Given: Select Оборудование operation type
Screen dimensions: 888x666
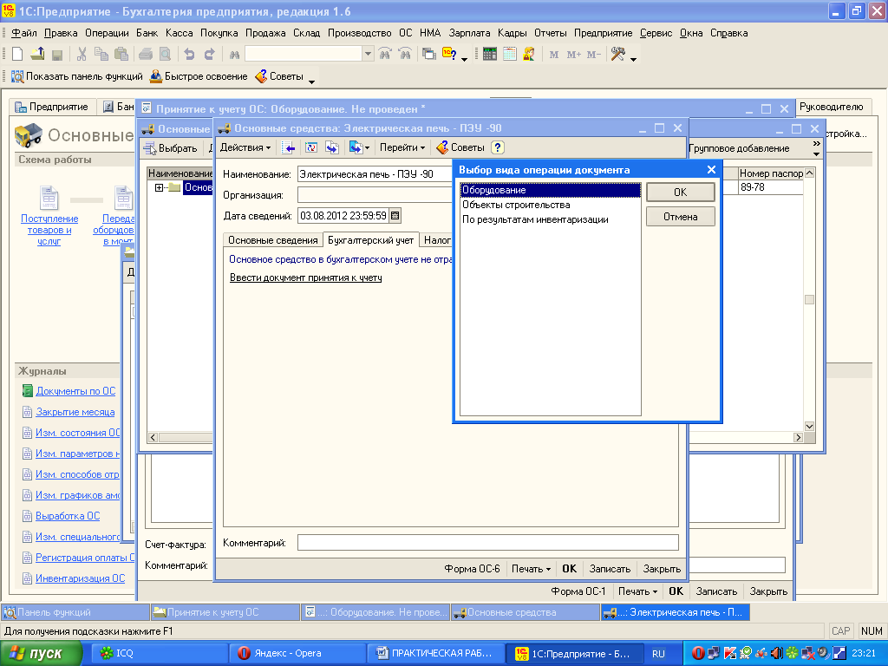Looking at the screenshot, I should pyautogui.click(x=551, y=190).
